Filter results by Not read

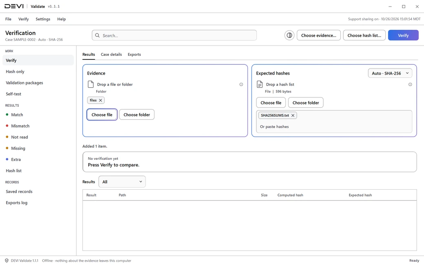tap(38, 137)
